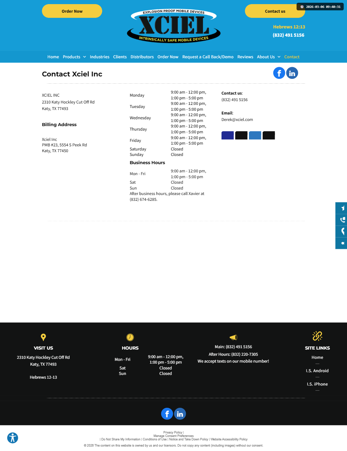Click the yellow chain icon above Site Links

click(318, 336)
